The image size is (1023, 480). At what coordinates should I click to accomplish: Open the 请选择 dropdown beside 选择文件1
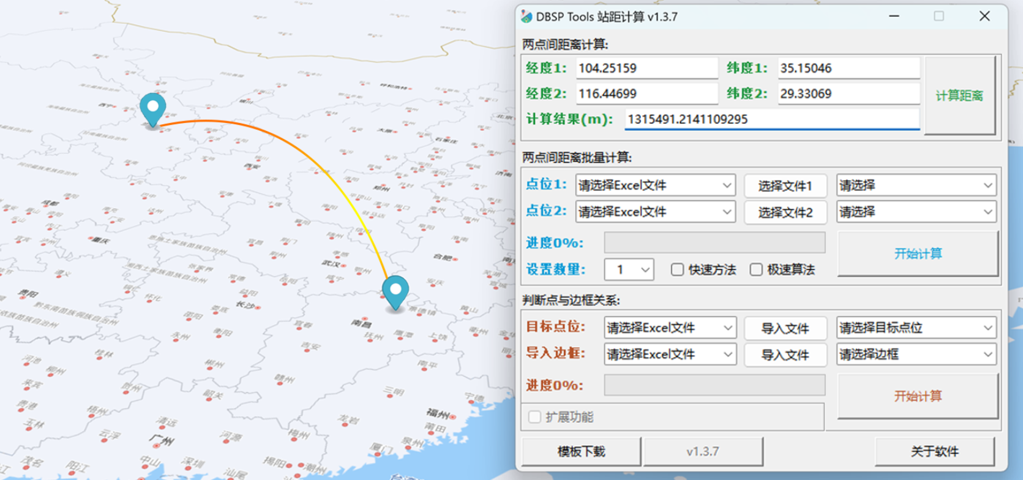coord(916,185)
